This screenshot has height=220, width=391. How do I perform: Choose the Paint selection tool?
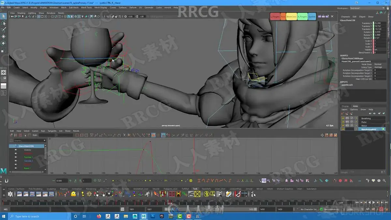(x=4, y=30)
